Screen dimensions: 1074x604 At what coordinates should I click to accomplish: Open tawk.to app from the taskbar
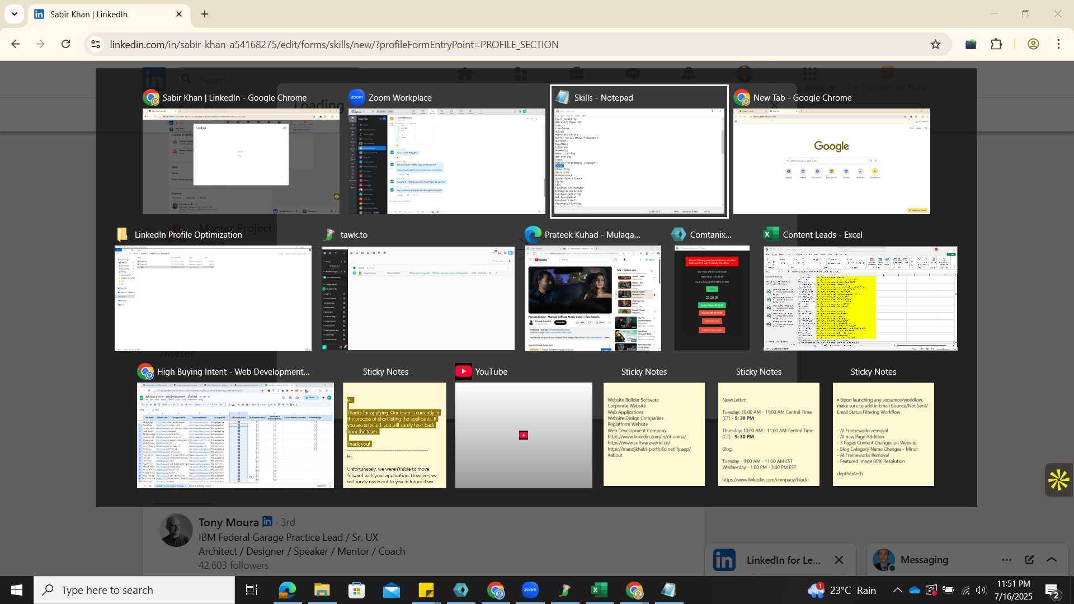(x=564, y=590)
